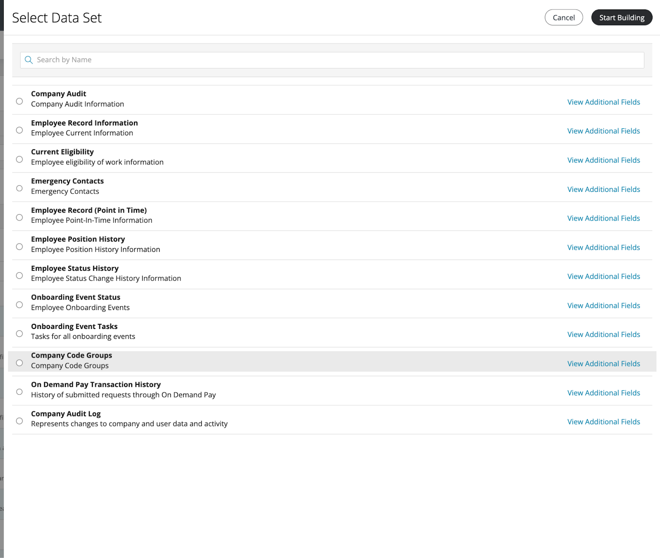
Task: Select Current Eligibility radio option
Action: pos(19,159)
